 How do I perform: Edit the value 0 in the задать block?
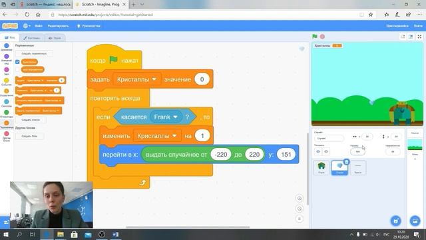coord(202,79)
